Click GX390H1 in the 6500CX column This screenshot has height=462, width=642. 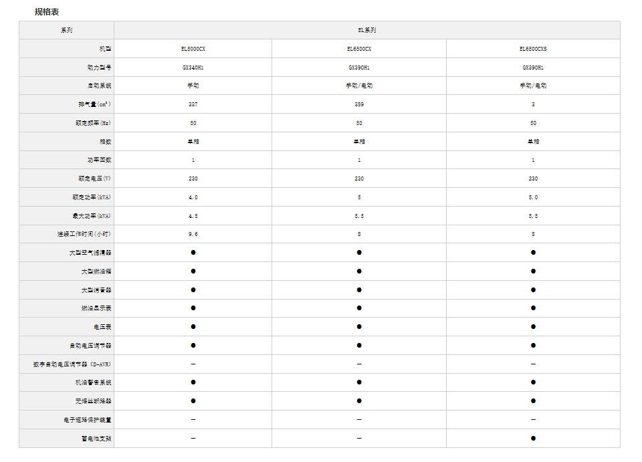point(359,68)
